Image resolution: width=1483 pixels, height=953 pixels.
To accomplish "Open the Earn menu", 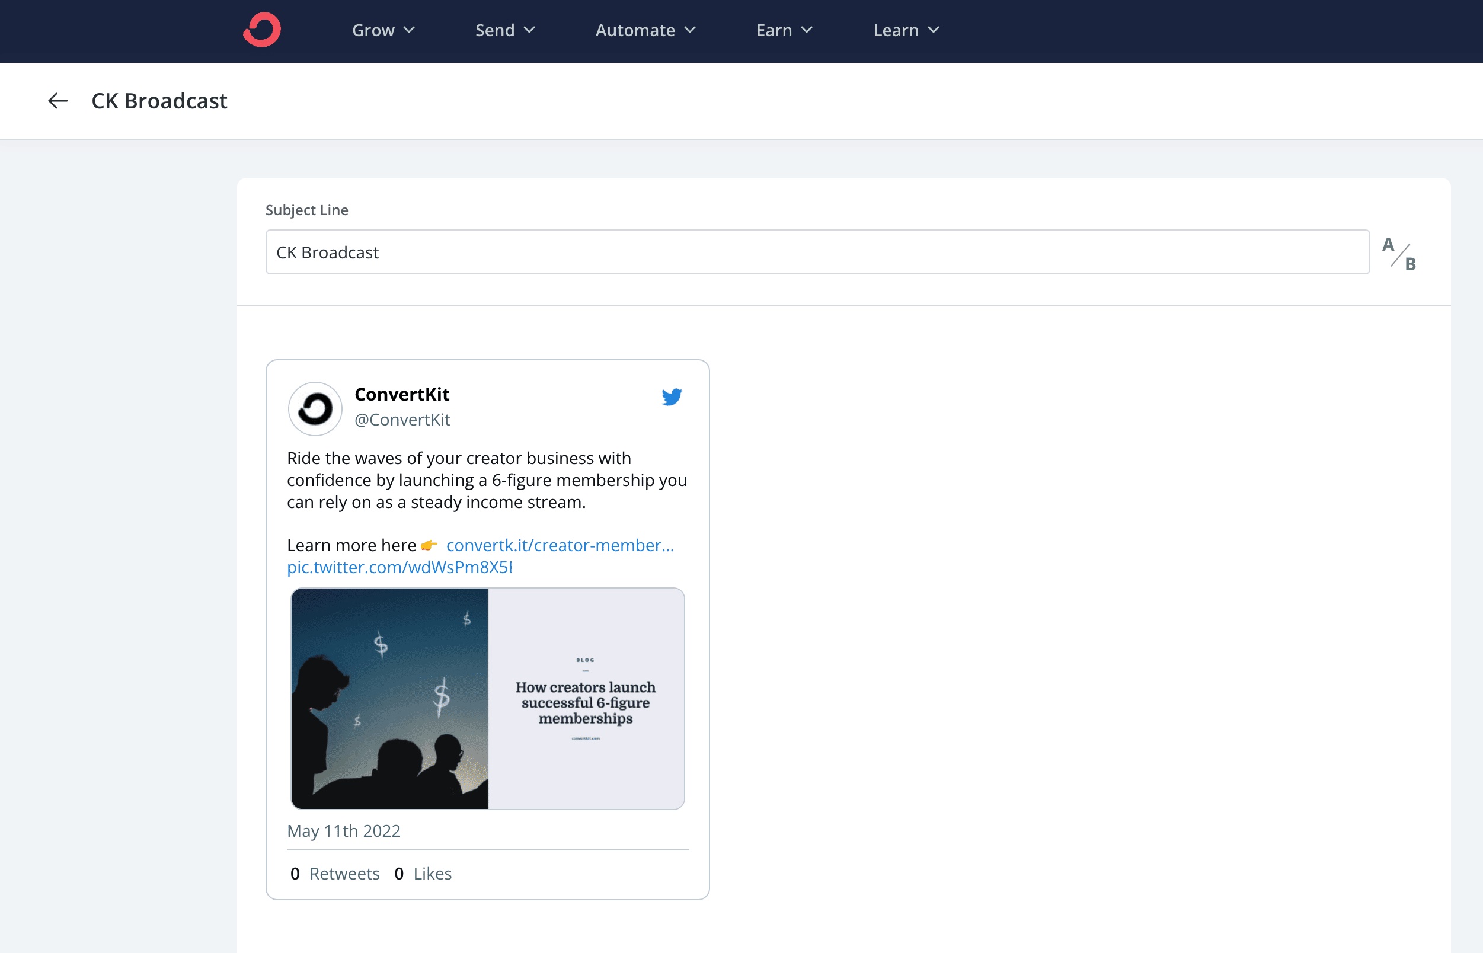I will point(784,30).
